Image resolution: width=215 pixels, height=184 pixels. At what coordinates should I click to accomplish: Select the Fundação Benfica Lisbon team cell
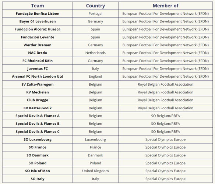(38, 14)
